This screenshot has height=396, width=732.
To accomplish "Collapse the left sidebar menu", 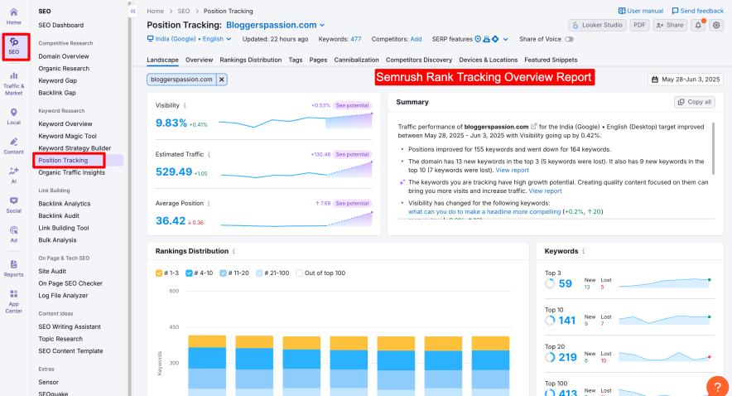I will click(x=133, y=11).
